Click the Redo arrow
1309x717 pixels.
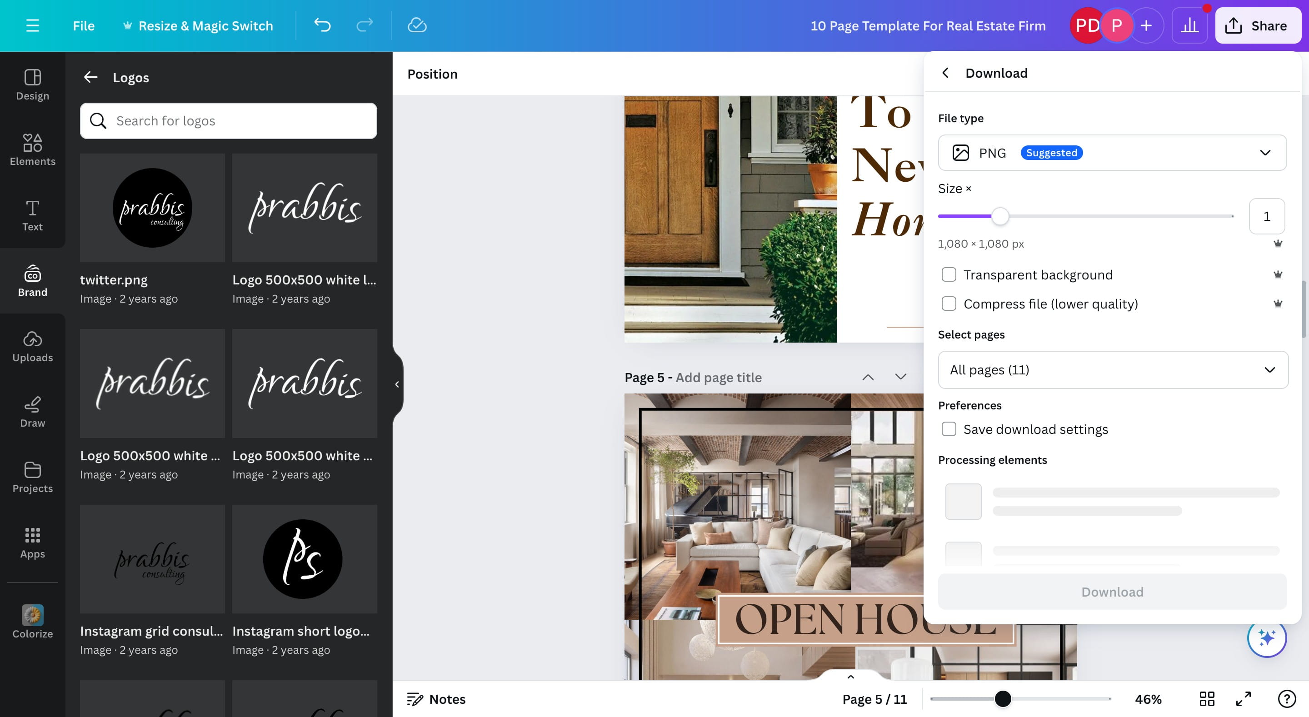(365, 25)
